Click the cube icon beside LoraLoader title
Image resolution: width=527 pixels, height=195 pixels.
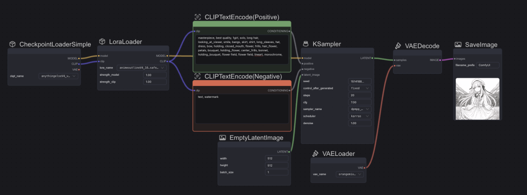[102, 42]
